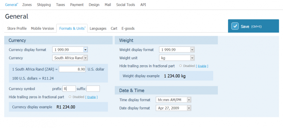The width and height of the screenshot is (283, 128).
Task: Click the Disabled indicator under Currency
Action: tap(77, 97)
